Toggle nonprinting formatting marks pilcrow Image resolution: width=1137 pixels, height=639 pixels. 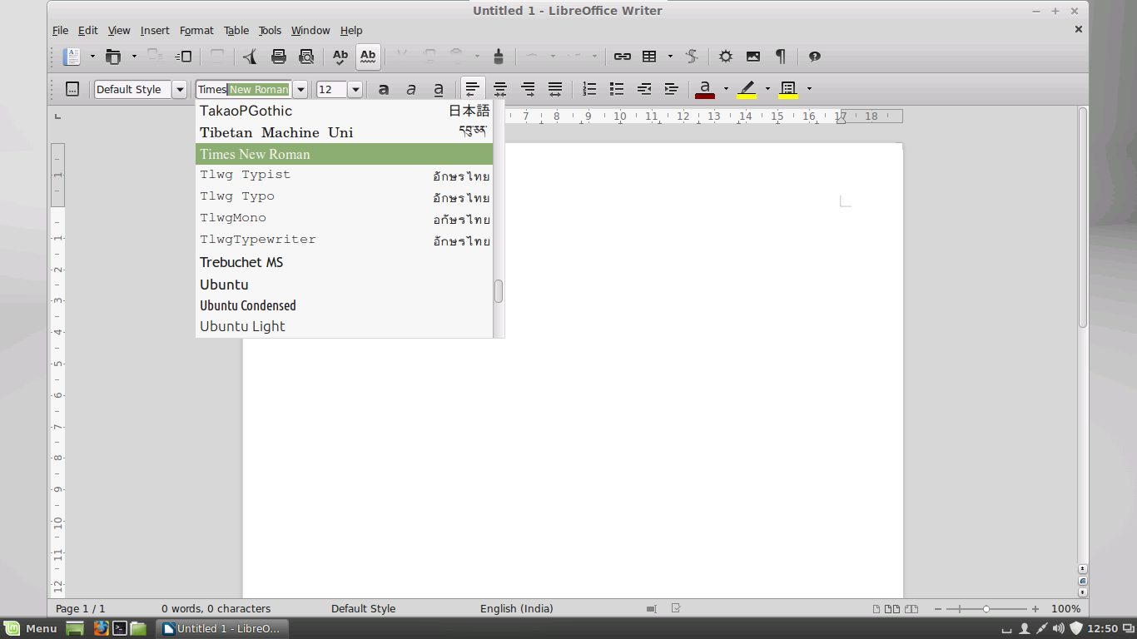coord(781,57)
